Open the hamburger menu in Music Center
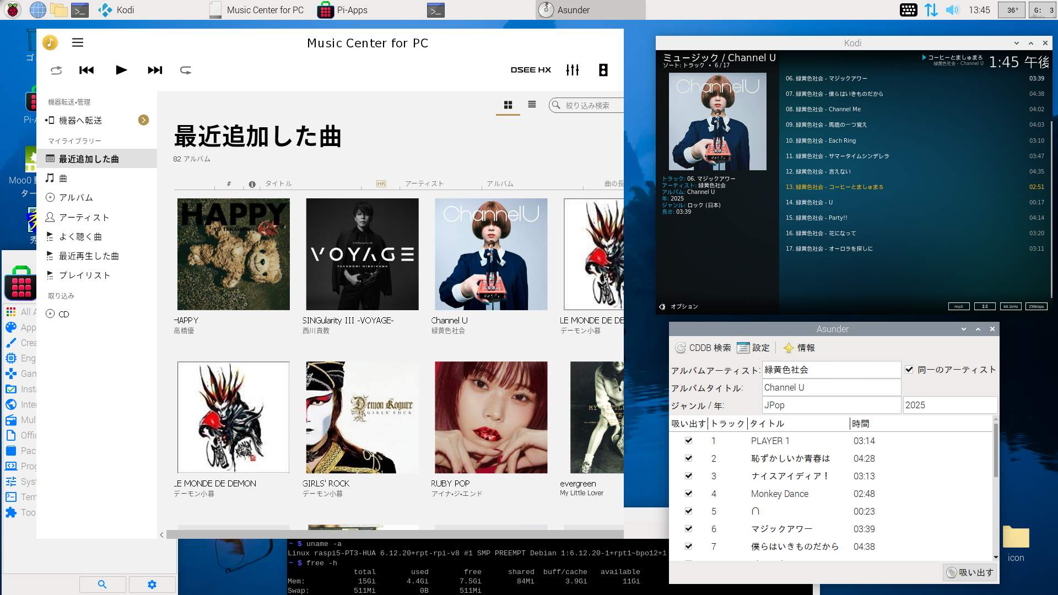Viewport: 1058px width, 595px height. coord(78,42)
